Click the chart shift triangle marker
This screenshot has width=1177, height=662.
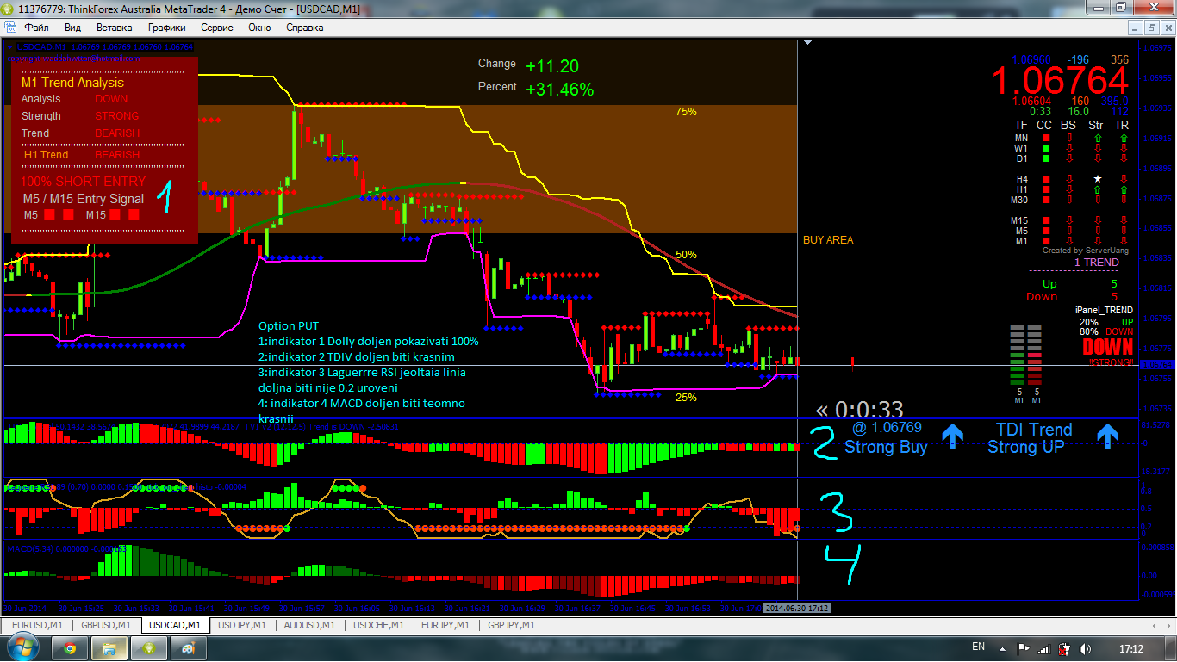(807, 42)
